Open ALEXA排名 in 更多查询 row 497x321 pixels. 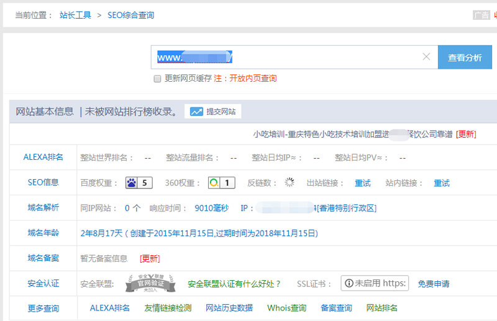click(110, 308)
